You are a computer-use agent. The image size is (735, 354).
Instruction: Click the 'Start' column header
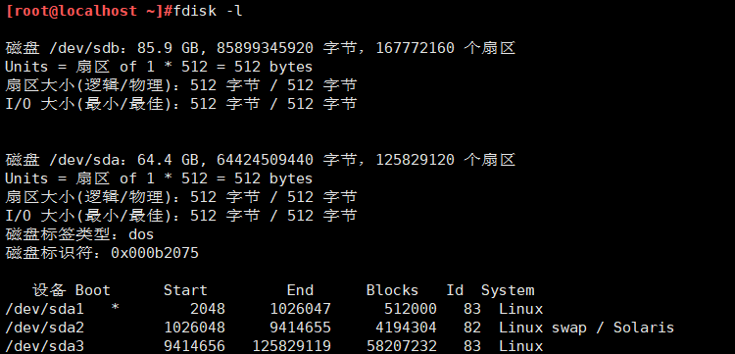click(x=185, y=290)
